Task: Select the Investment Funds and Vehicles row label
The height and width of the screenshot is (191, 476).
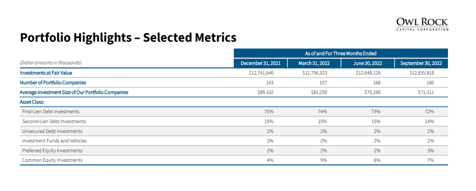Action: [54, 141]
